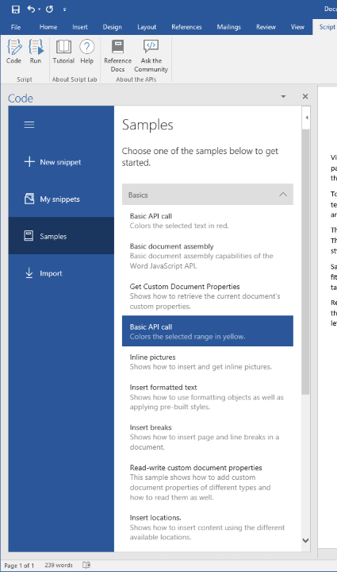Open Read-write custom document properties sample

pyautogui.click(x=208, y=482)
